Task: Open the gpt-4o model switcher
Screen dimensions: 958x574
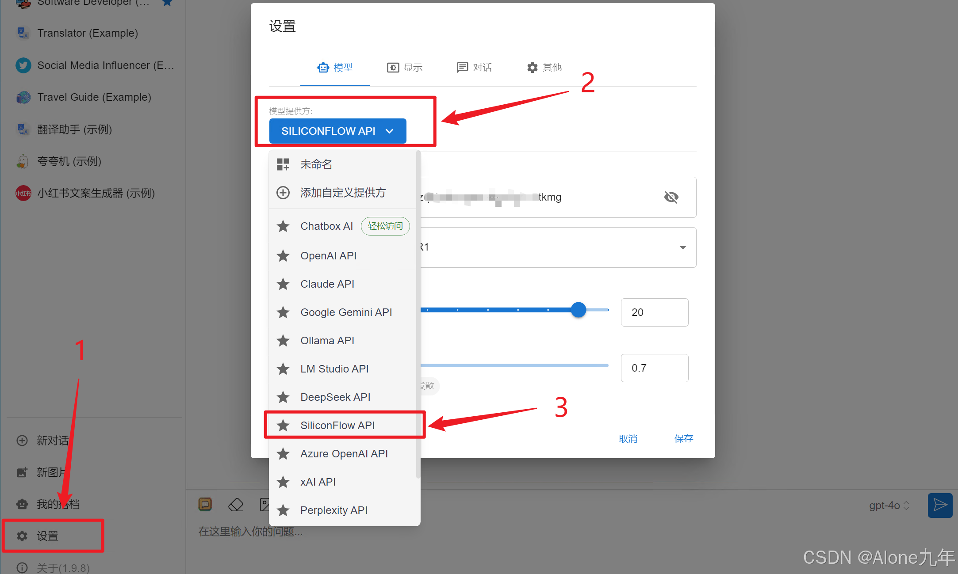Action: (889, 506)
